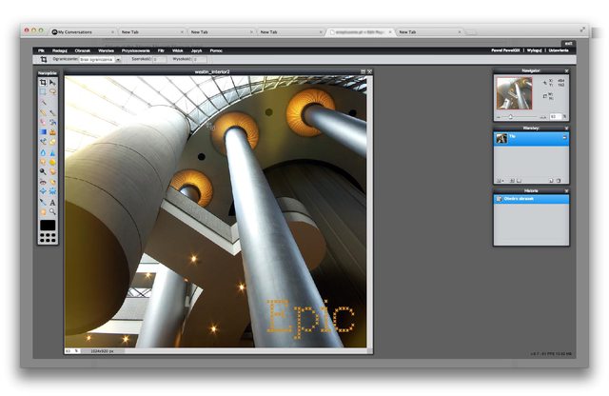
Task: Select the Tło layer row
Action: click(531, 139)
